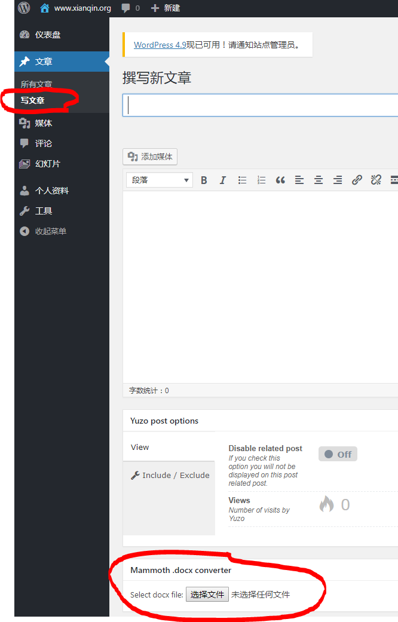398x622 pixels.
Task: Select 写文章 write post submenu
Action: (32, 100)
